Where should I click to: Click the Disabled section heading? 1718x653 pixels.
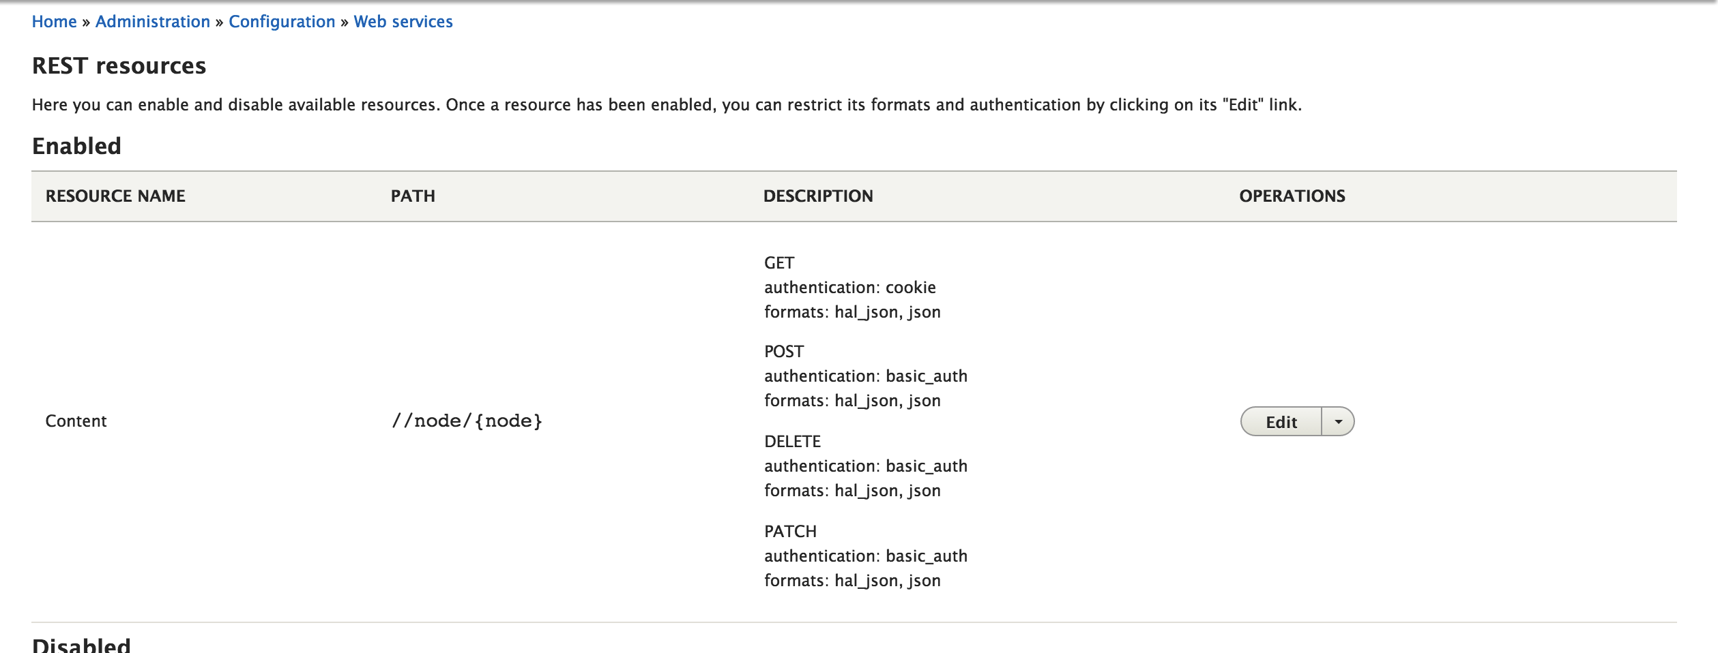[x=81, y=645]
